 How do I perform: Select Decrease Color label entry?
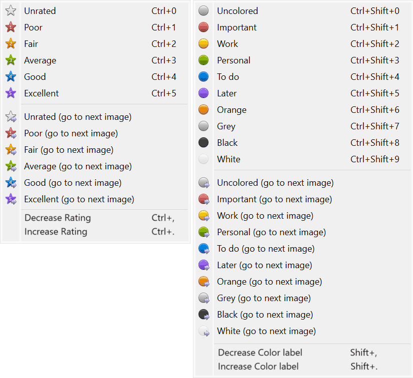point(260,353)
